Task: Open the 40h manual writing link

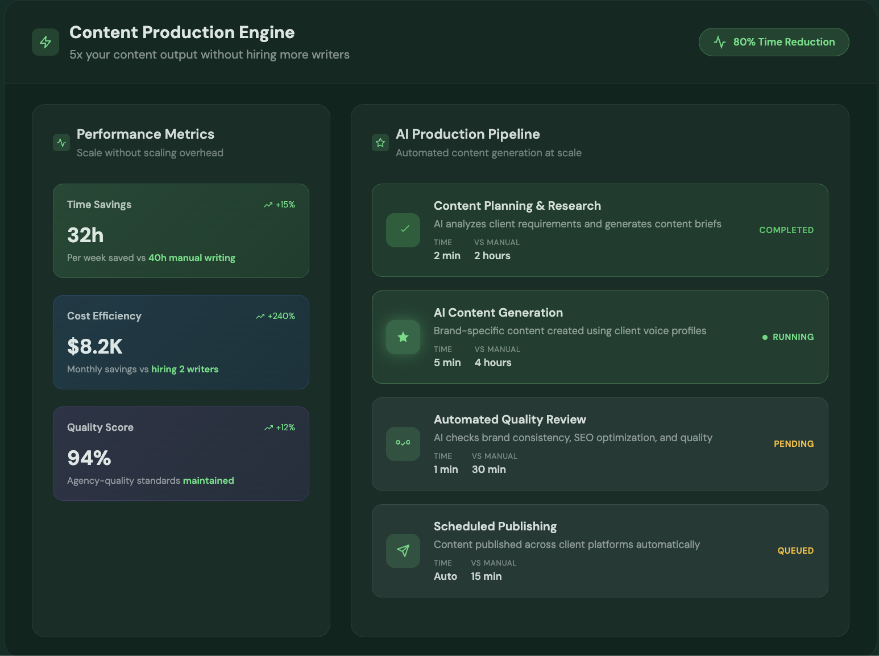Action: coord(192,258)
